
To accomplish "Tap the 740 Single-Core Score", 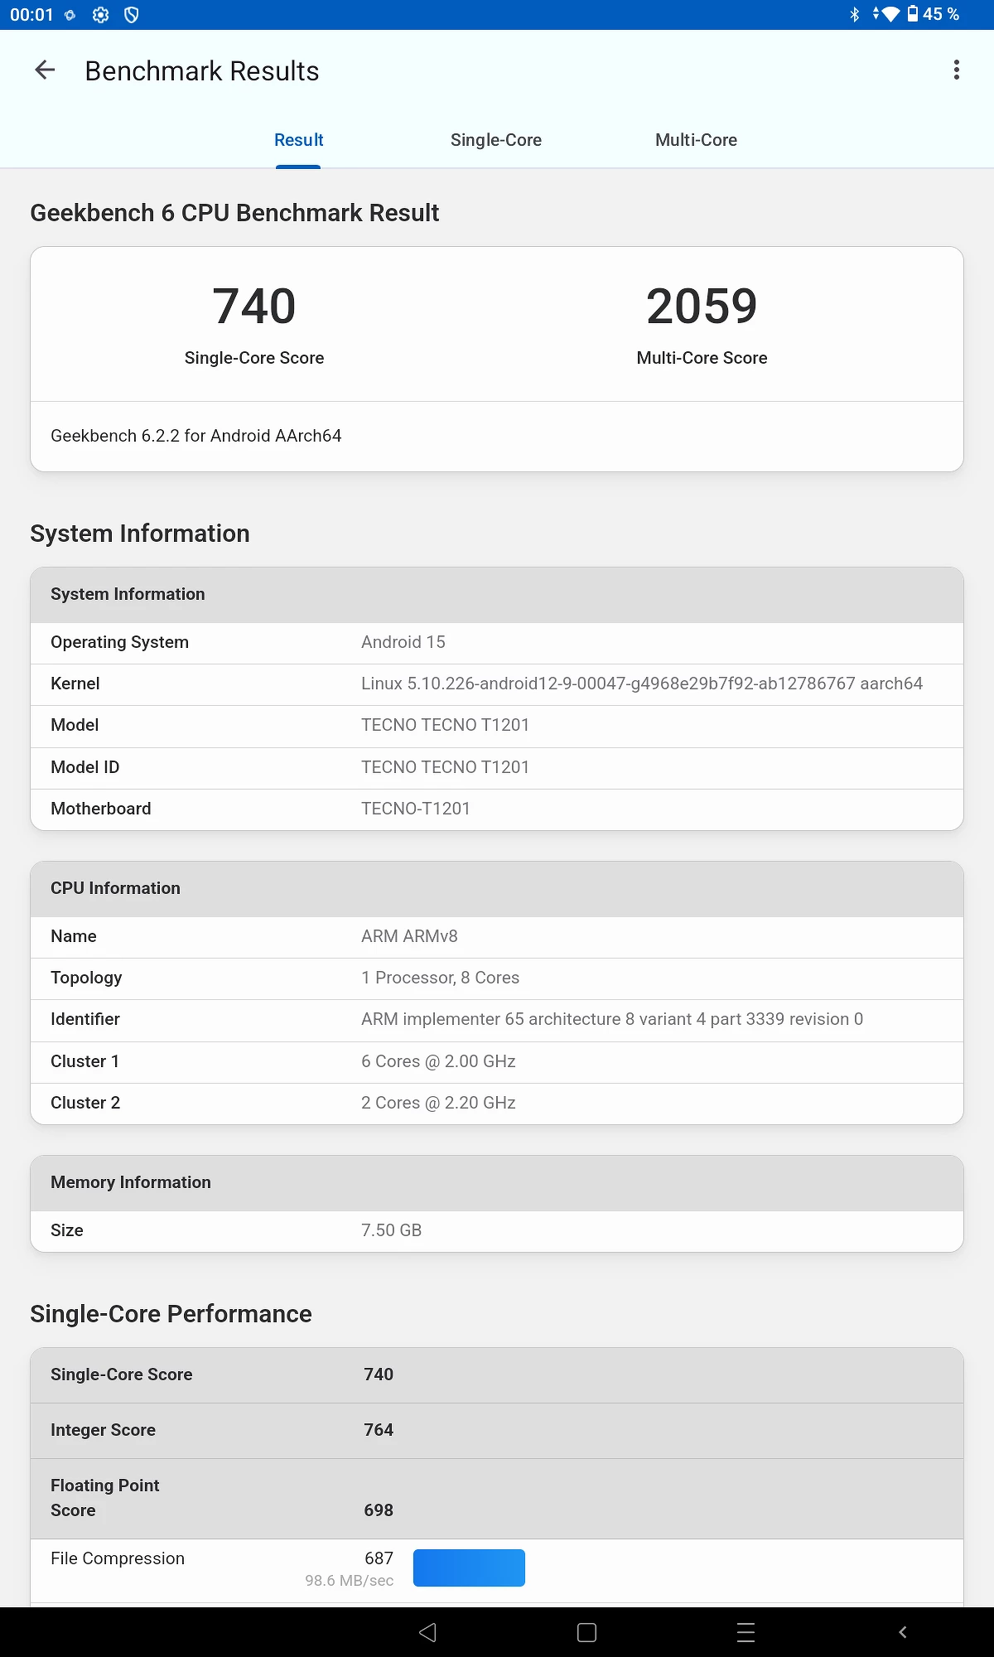I will point(254,307).
